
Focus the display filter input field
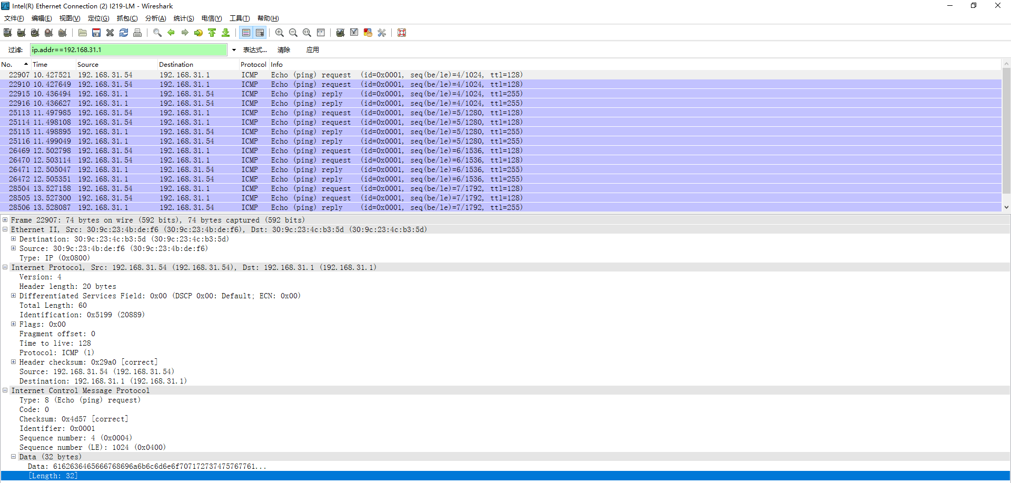pos(128,50)
